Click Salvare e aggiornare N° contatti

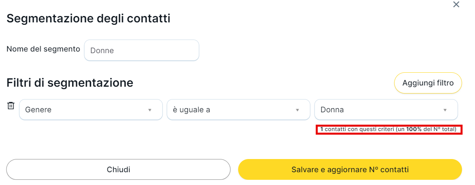[350, 169]
